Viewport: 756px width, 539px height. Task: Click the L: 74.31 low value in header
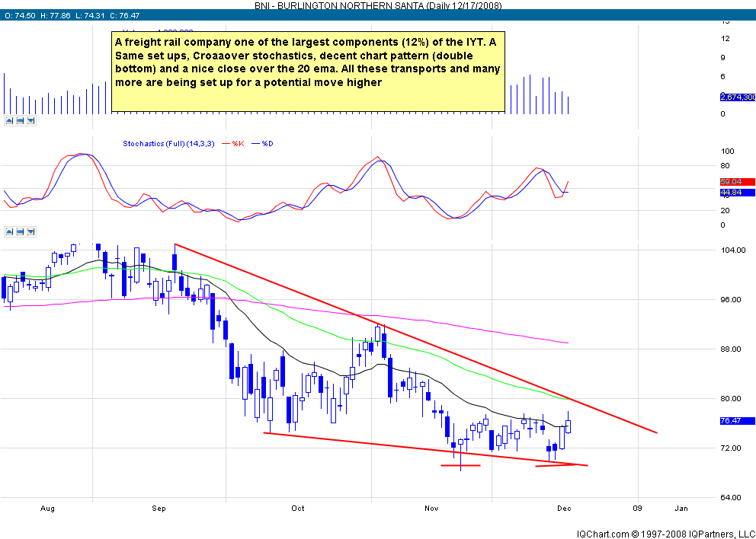(x=90, y=15)
